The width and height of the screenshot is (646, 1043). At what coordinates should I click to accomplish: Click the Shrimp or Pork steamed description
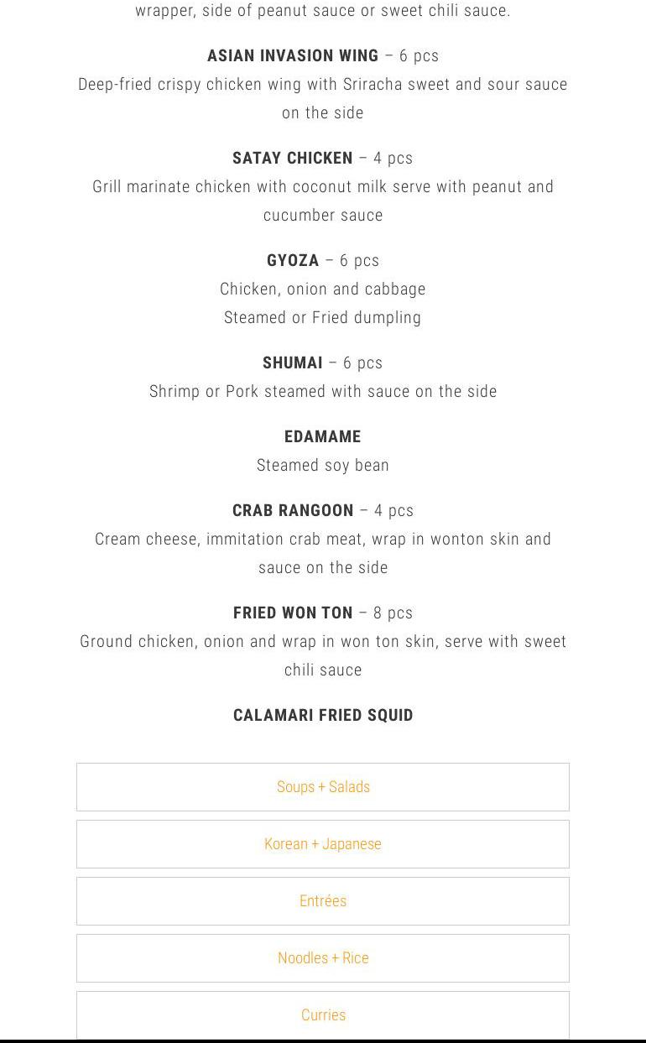click(323, 392)
